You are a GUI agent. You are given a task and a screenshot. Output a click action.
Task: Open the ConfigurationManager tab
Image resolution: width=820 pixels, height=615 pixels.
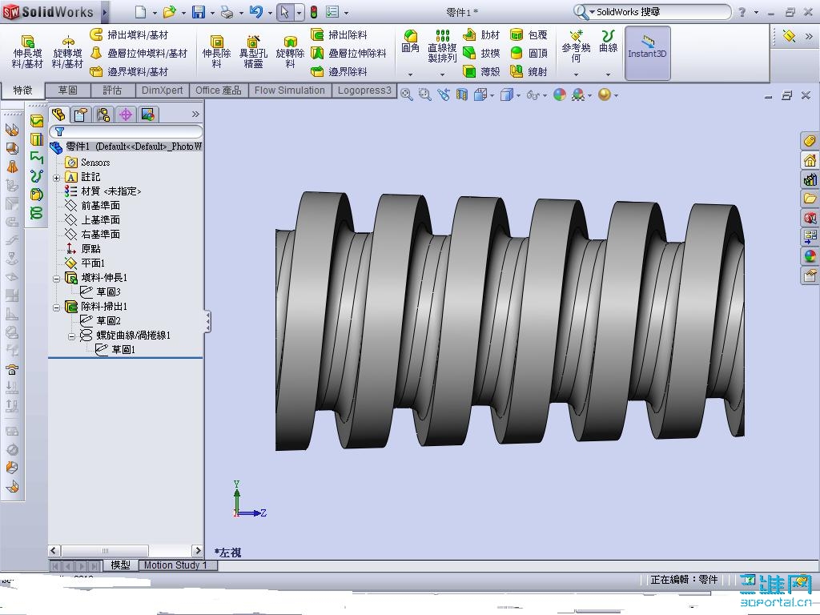click(103, 114)
